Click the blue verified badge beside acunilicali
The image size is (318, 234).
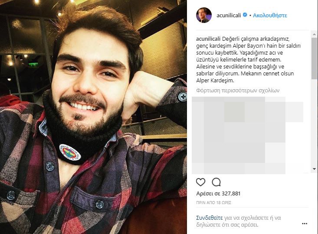[x=245, y=15]
